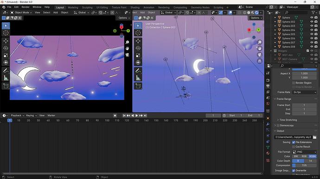The width and height of the screenshot is (320, 179).
Task: Uncheck the File Extensions checkbox
Action: click(294, 142)
